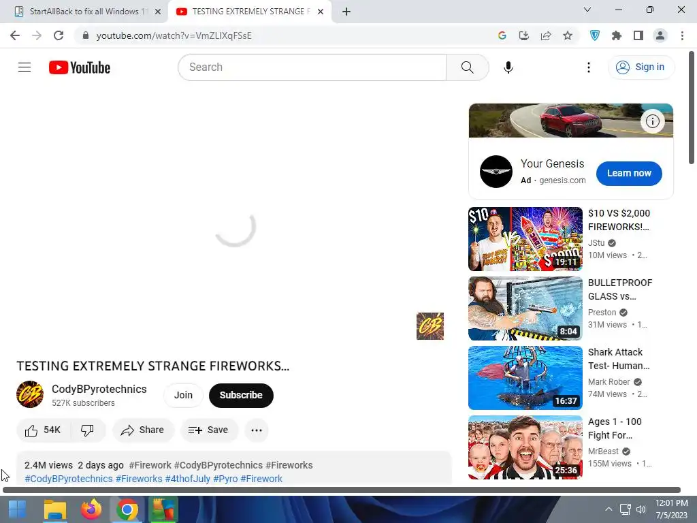Image resolution: width=697 pixels, height=523 pixels.
Task: Click the Google icon in address bar
Action: pyautogui.click(x=502, y=35)
